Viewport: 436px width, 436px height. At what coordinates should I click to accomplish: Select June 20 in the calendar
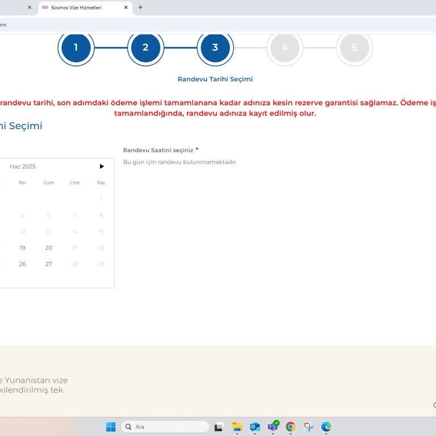pos(49,248)
